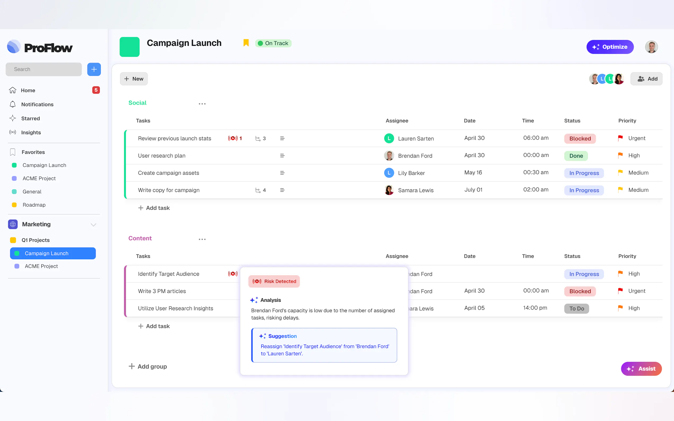674x421 pixels.
Task: Open Notifications from the sidebar
Action: point(37,104)
